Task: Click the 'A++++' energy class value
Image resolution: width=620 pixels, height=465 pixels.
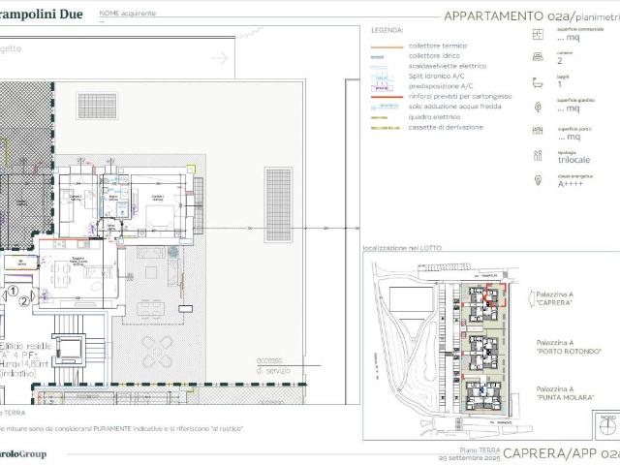Action: pos(571,184)
